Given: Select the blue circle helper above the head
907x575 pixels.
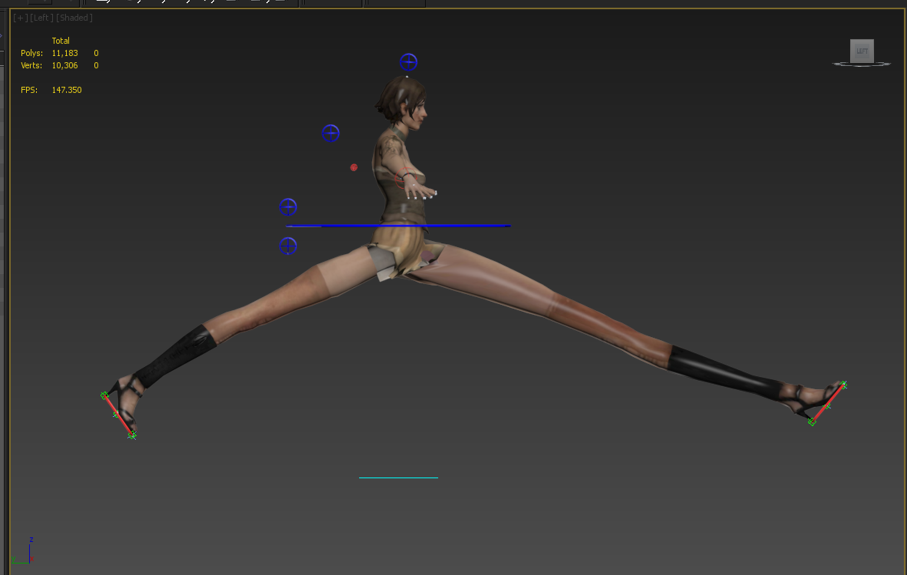Looking at the screenshot, I should (409, 62).
